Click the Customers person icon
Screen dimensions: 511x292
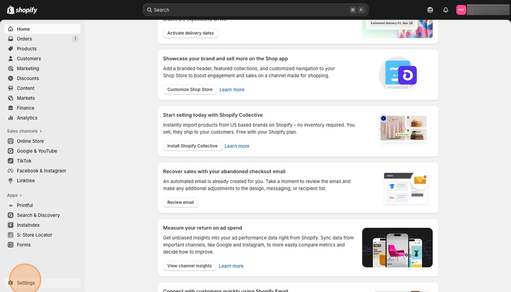[x=11, y=59]
